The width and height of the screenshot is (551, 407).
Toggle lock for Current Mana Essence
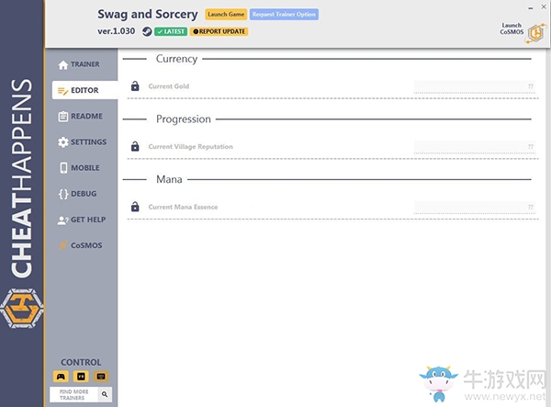[135, 207]
